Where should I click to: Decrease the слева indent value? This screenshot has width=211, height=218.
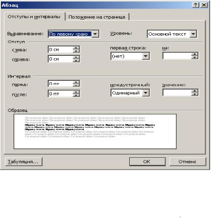[76, 51]
